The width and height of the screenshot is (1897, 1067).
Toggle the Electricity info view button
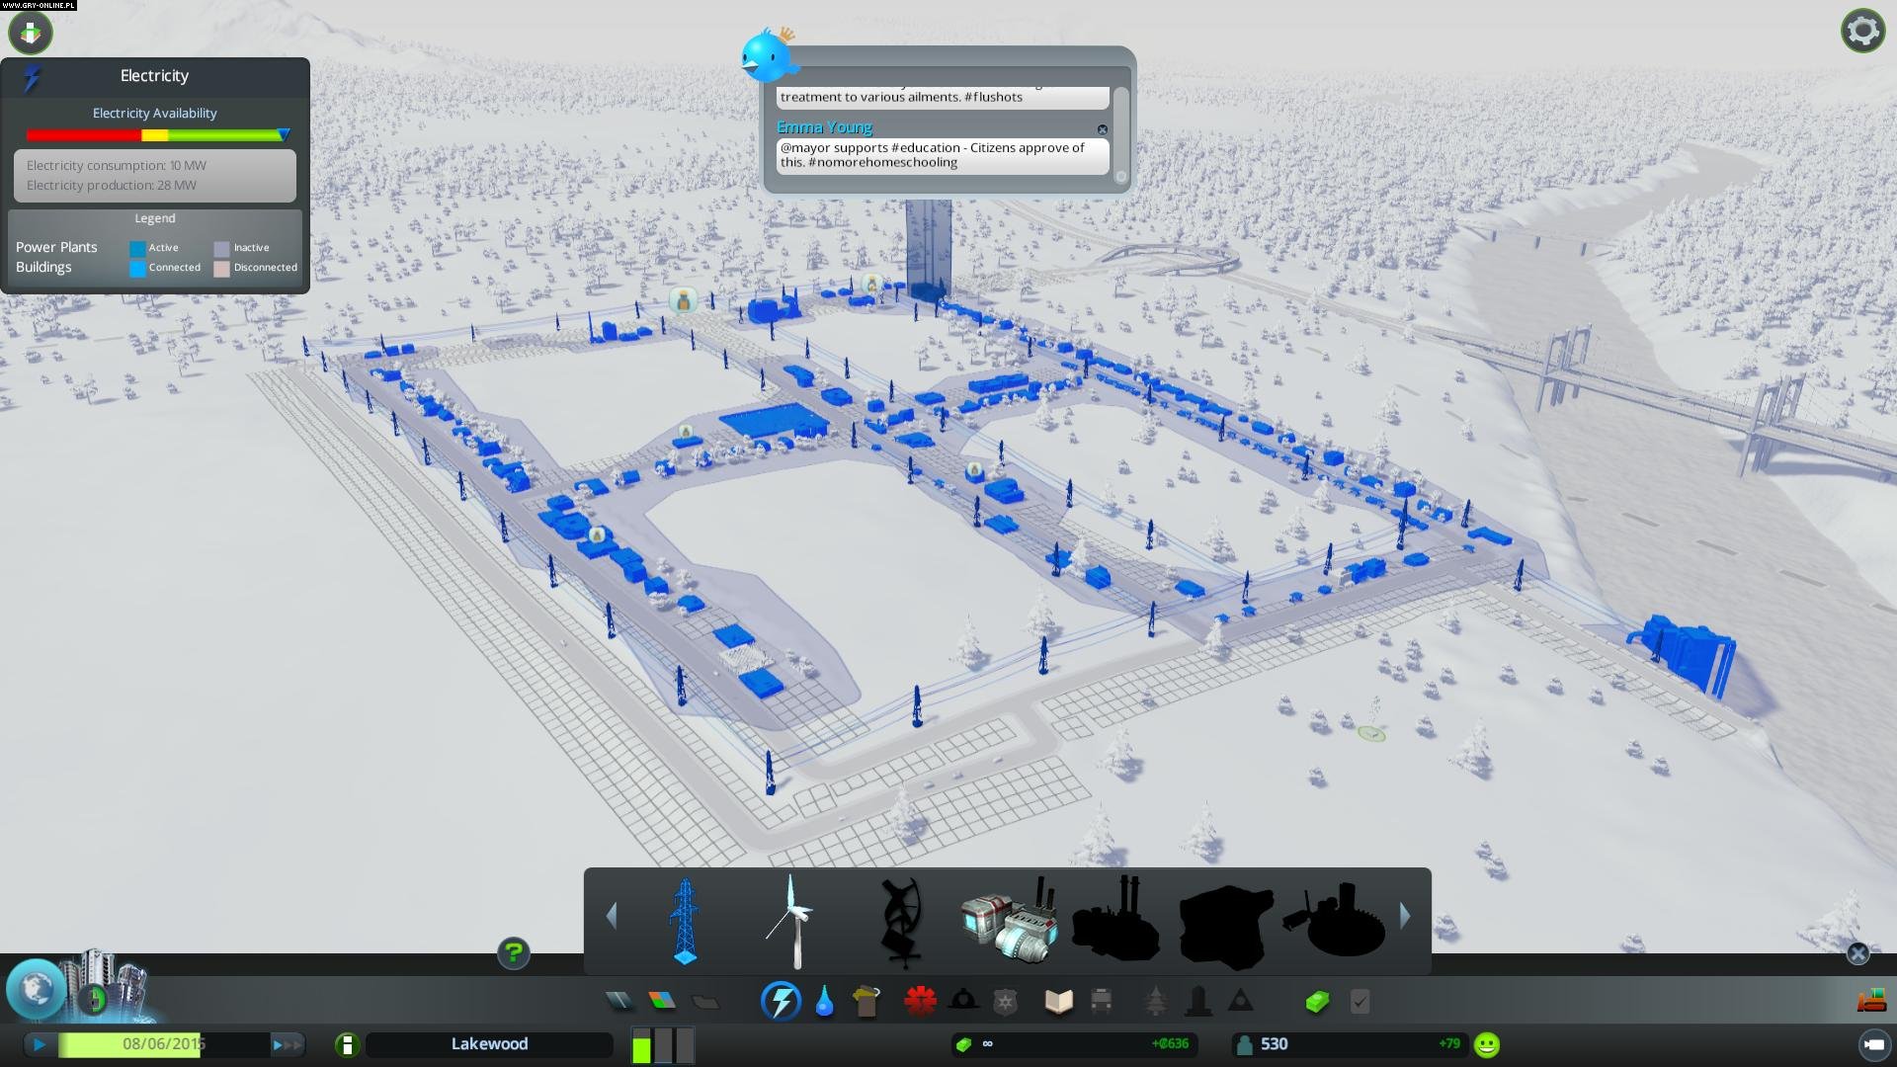tap(781, 1002)
